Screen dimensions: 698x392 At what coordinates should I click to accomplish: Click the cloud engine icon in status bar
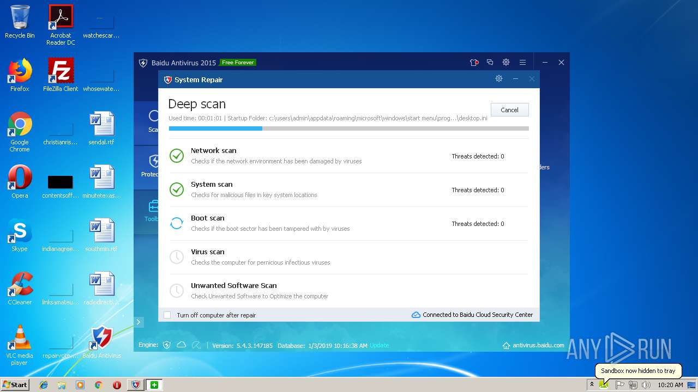click(181, 345)
